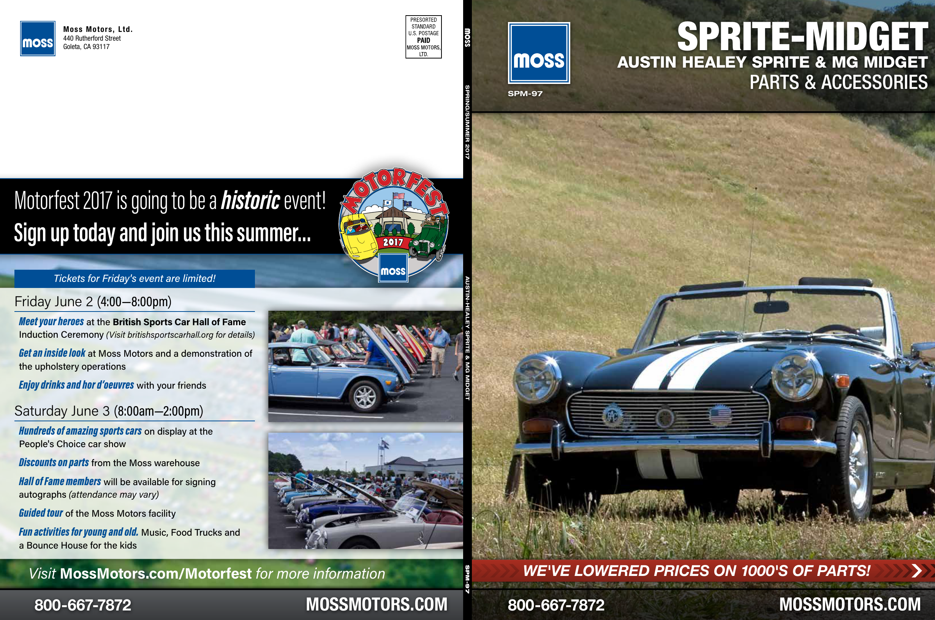
Task: Click the 'Guided tour' text
Action: click(41, 513)
